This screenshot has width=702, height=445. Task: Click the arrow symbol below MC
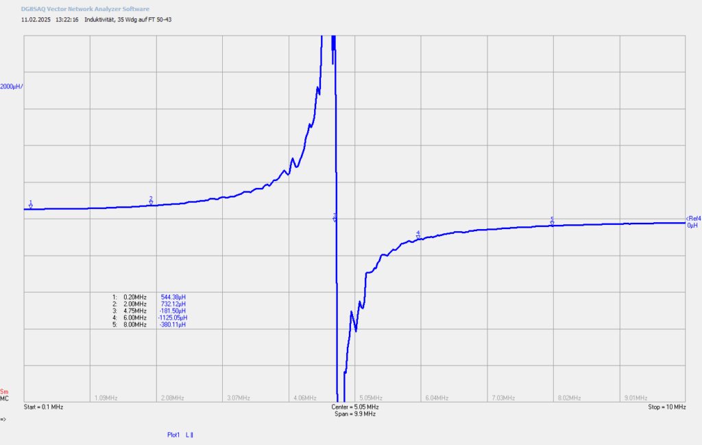coord(3,420)
